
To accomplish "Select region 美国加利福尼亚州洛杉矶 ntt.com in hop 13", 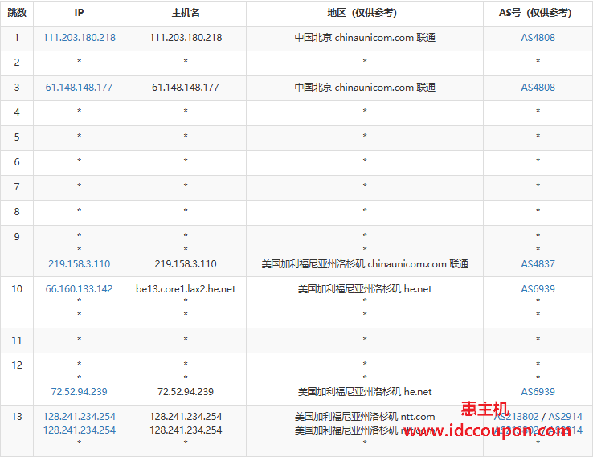I will (x=365, y=417).
